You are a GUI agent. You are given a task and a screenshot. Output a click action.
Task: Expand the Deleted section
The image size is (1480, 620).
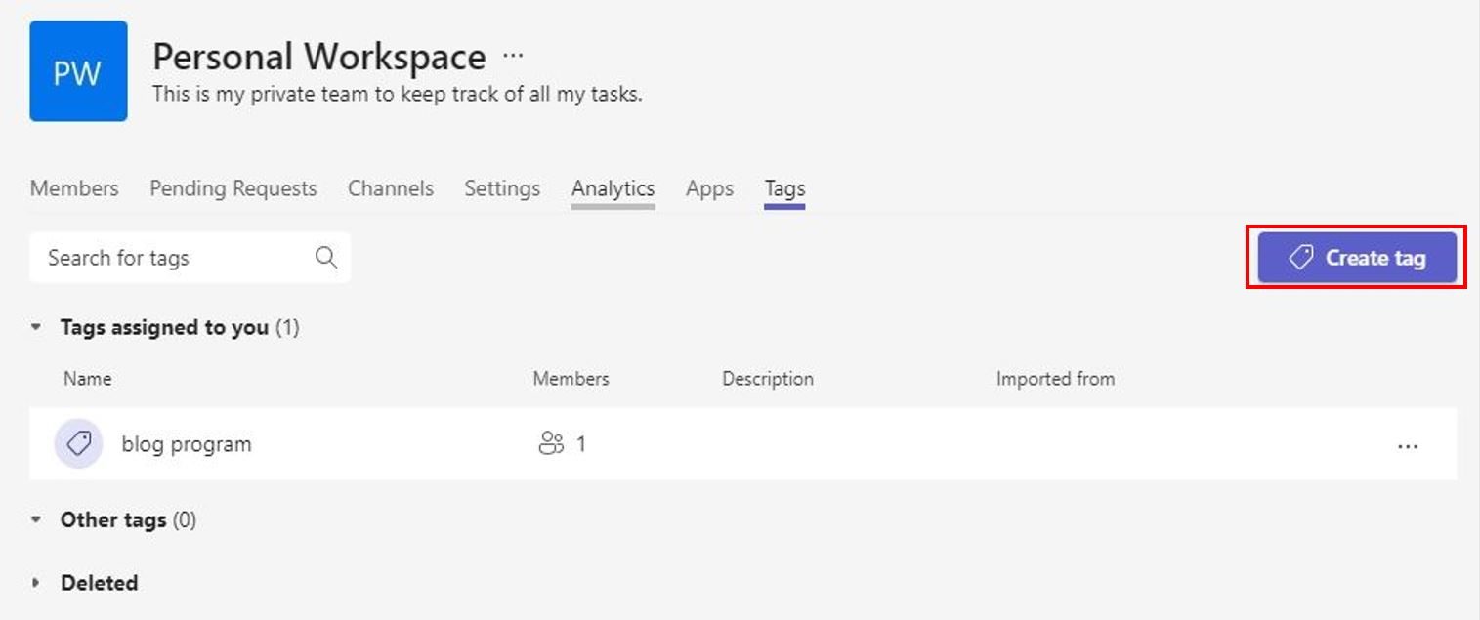click(36, 583)
